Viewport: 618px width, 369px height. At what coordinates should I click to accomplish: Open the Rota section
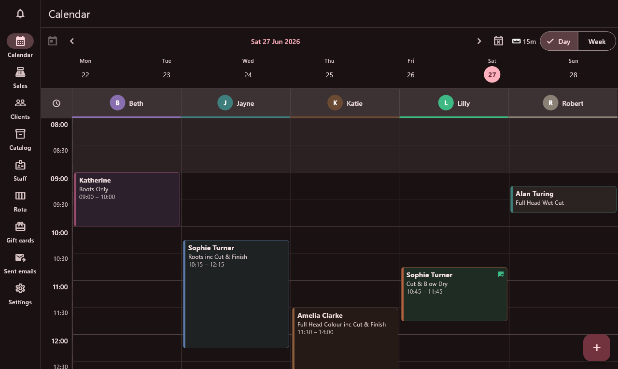[20, 201]
